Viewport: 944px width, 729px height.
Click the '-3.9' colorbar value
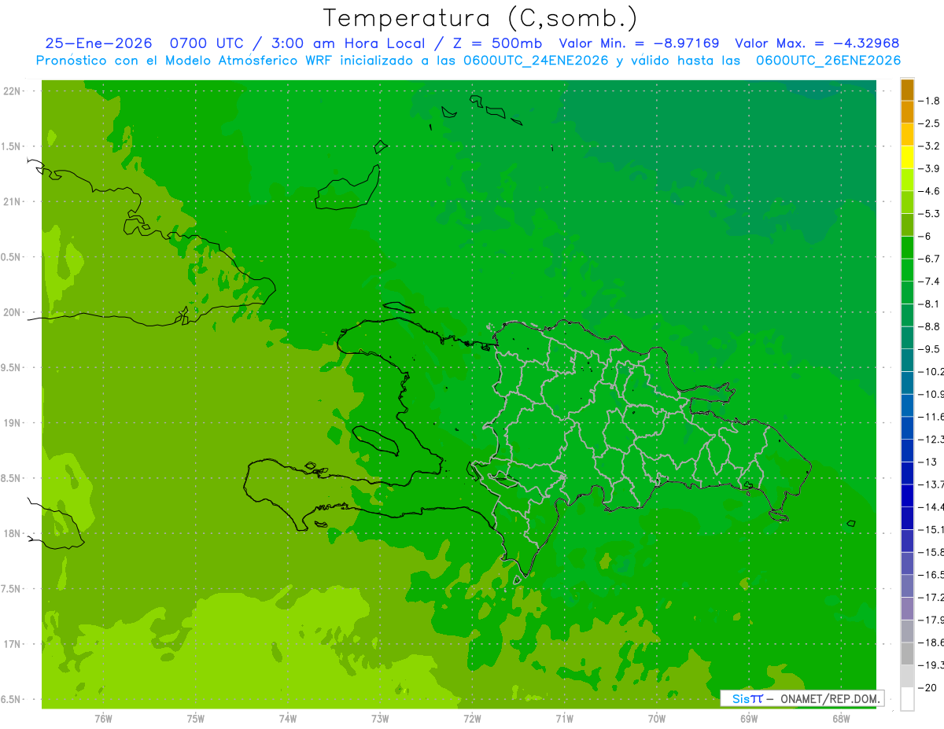coord(930,168)
